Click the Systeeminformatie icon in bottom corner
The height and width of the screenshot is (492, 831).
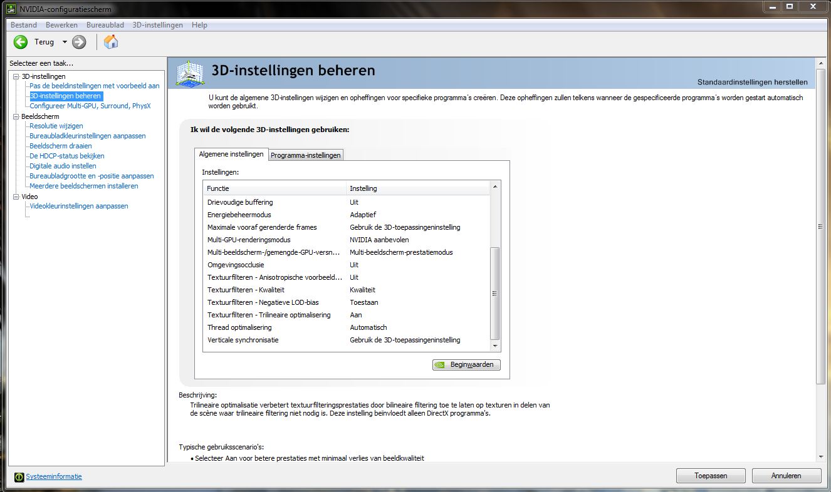(x=19, y=476)
